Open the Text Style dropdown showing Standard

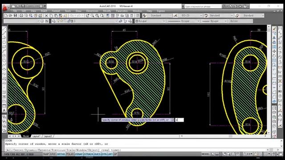click(x=159, y=16)
